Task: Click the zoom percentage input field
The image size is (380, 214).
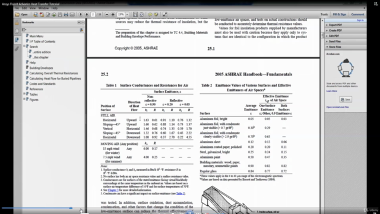Action: point(121,14)
